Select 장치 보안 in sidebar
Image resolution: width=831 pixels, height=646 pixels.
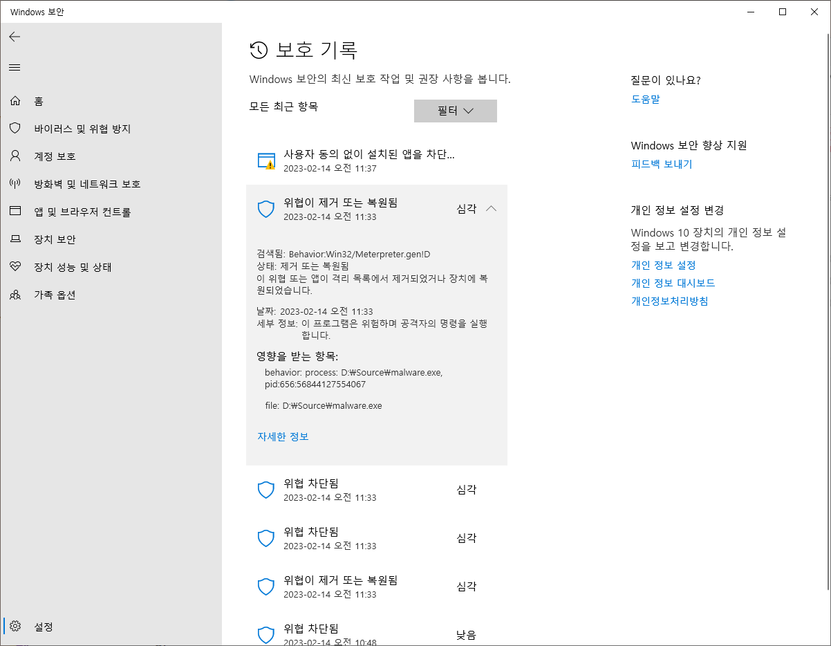[111, 239]
